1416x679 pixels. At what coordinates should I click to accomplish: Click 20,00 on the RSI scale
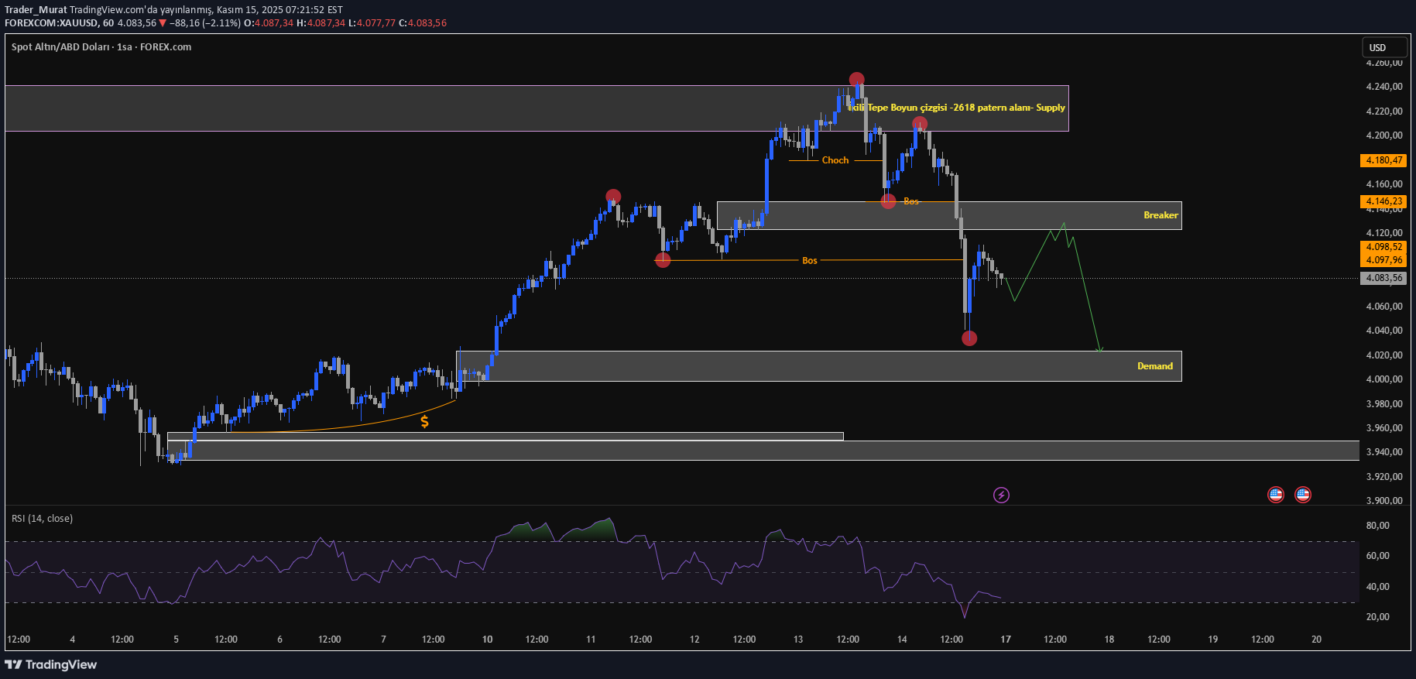coord(1378,617)
